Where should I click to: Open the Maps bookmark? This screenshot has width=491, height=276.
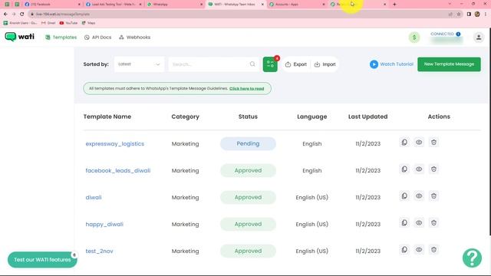tap(89, 23)
